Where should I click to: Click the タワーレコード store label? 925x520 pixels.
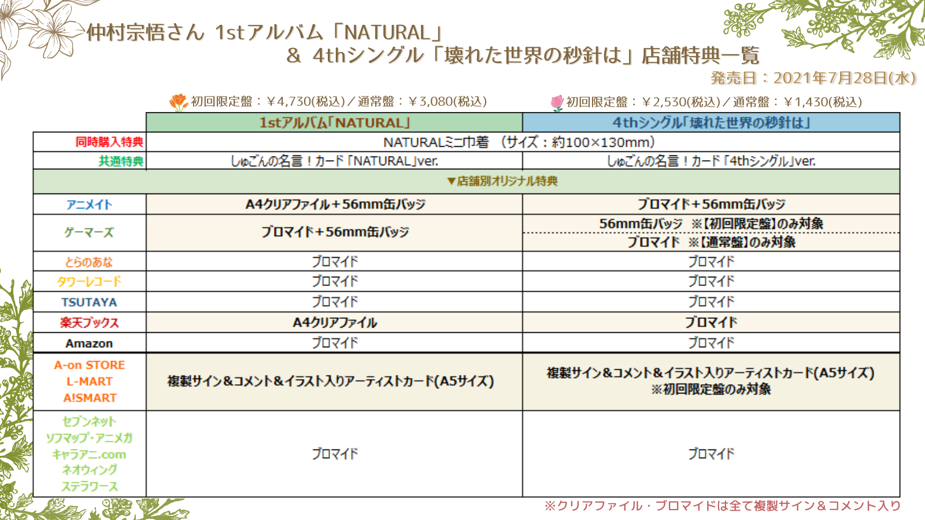(x=89, y=282)
